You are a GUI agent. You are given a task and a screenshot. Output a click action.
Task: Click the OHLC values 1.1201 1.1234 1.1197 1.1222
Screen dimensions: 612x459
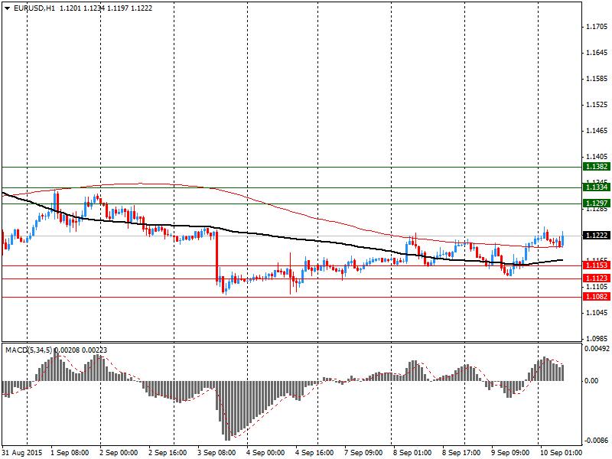[106, 8]
